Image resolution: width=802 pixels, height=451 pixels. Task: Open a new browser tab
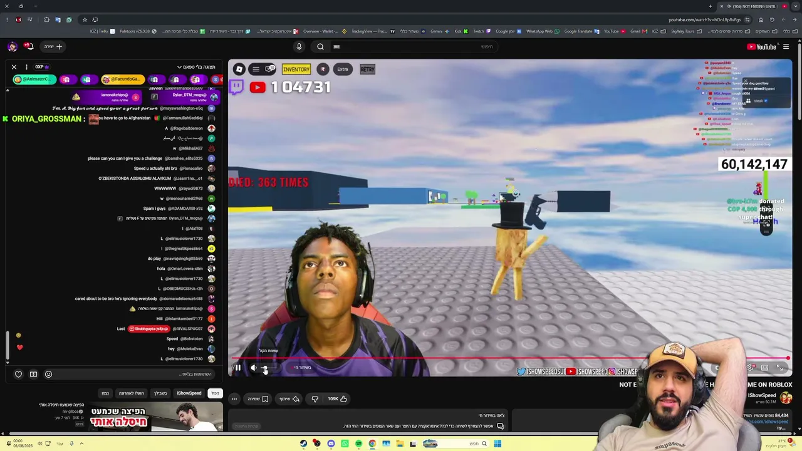pos(711,6)
